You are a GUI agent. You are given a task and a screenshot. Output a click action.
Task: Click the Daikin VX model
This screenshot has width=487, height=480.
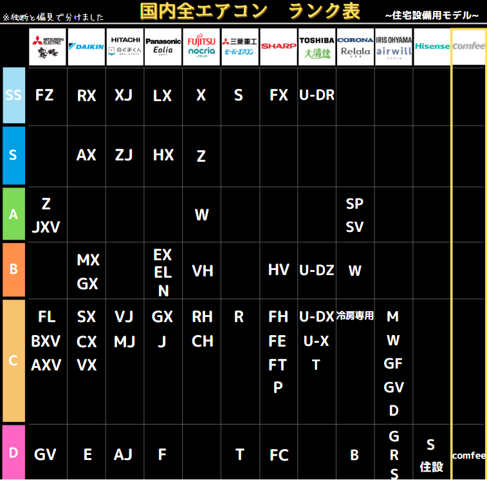(87, 365)
